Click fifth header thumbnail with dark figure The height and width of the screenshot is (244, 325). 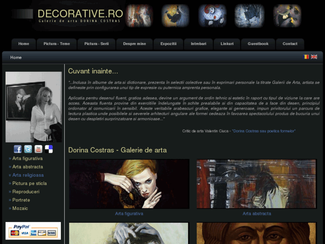point(287,16)
